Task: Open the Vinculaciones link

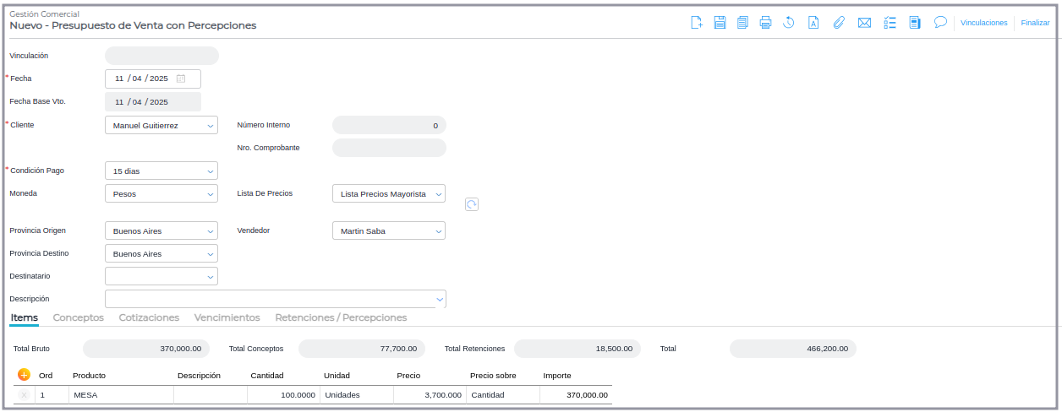Action: tap(984, 24)
